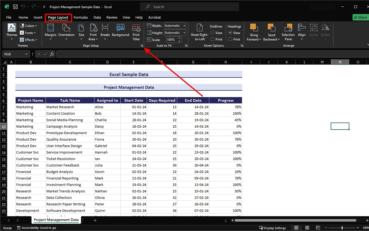Screen dimensions: 369x231
Task: Enable Gridlines View checkbox
Action: [x=212, y=33]
